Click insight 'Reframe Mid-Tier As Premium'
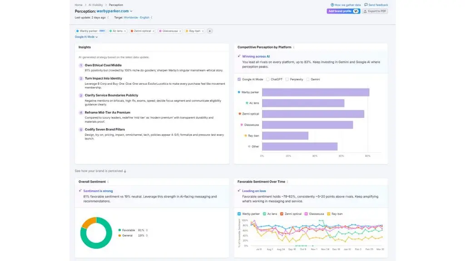The image size is (465, 261). [x=107, y=112]
